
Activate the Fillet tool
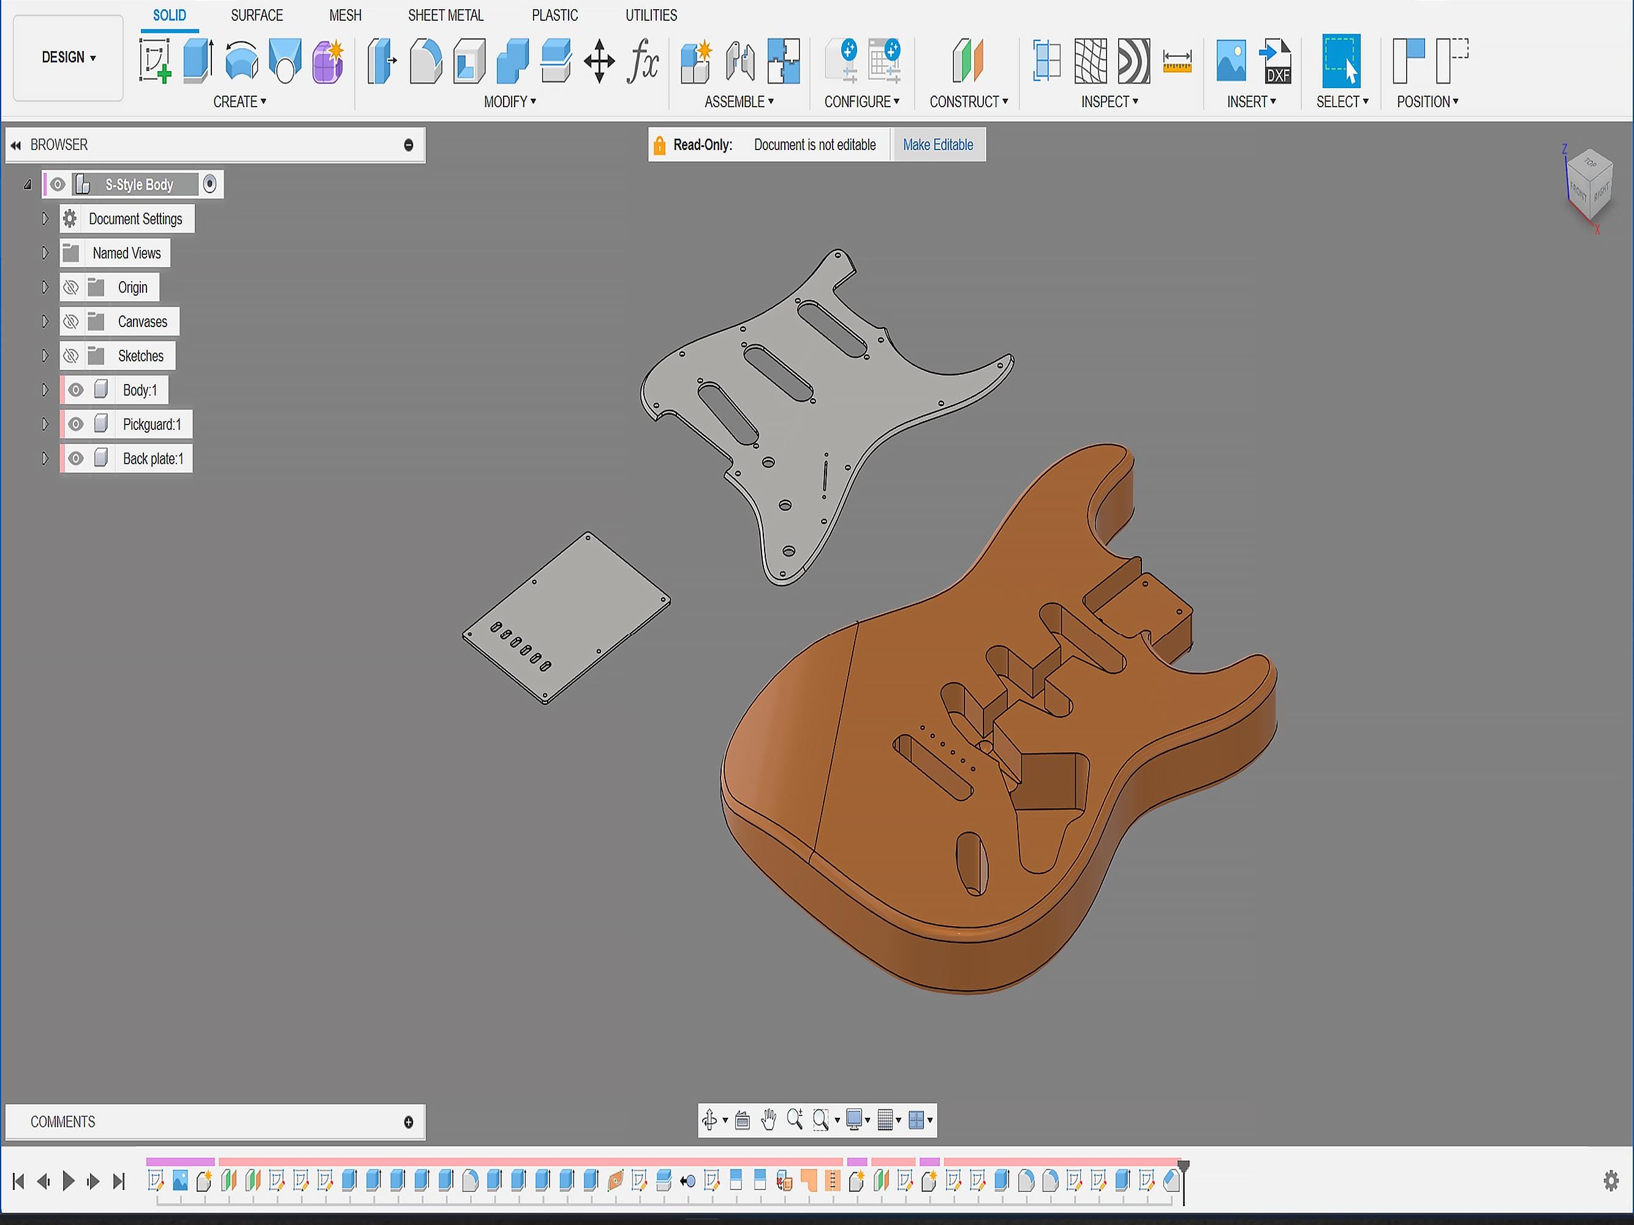[426, 62]
